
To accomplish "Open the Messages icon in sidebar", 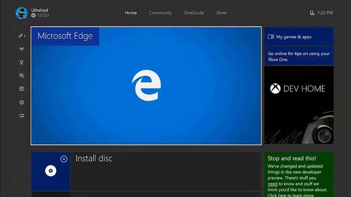I will coord(21,76).
